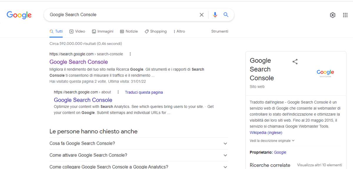Open settings gear icon
The width and height of the screenshot is (353, 169).
[x=333, y=15]
